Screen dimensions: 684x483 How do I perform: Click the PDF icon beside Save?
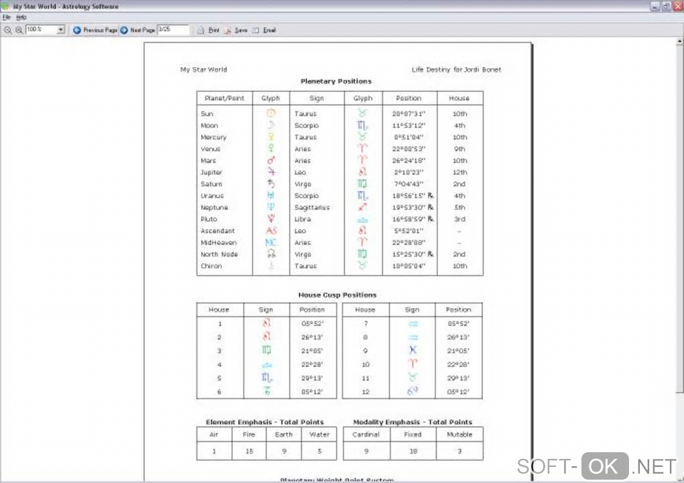pyautogui.click(x=228, y=30)
